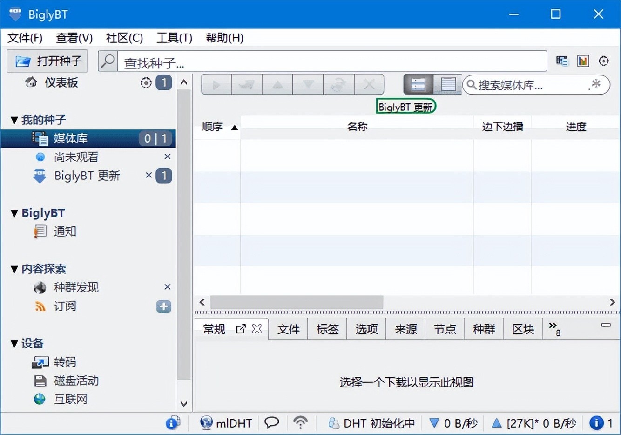This screenshot has width=621, height=435.
Task: Click the table's left scroll arrow
Action: pos(202,302)
